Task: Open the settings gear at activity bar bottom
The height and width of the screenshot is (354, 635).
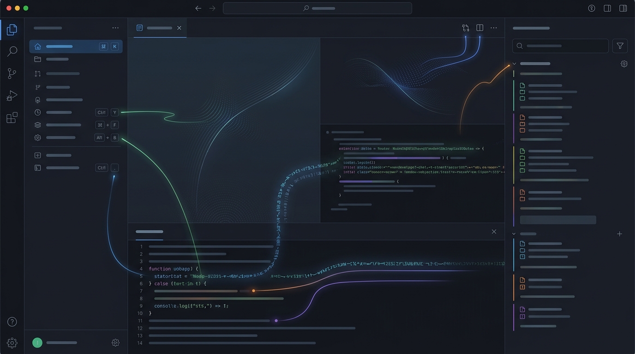Action: [12, 343]
